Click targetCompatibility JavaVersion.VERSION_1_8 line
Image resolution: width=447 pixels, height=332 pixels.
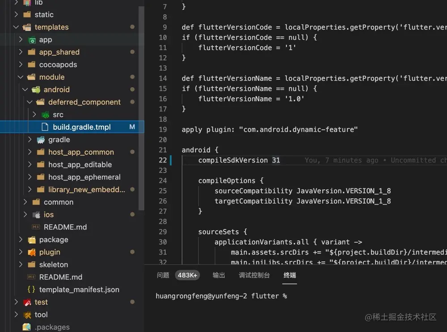303,201
